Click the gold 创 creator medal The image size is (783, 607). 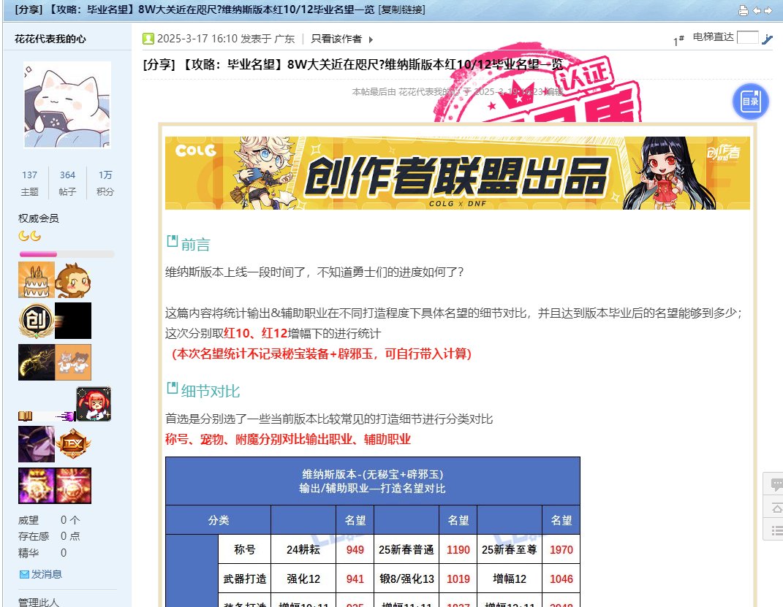click(x=37, y=321)
